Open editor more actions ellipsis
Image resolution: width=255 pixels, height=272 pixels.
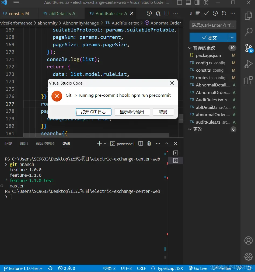(x=176, y=13)
